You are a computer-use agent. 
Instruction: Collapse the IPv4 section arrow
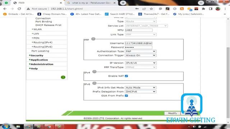(x=94, y=72)
